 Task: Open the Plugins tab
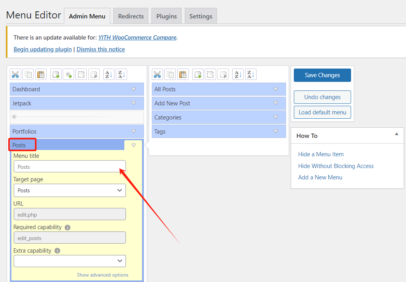166,16
